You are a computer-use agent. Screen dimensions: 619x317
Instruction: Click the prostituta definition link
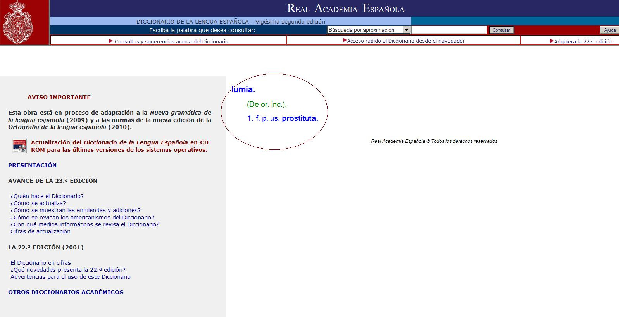click(x=300, y=118)
